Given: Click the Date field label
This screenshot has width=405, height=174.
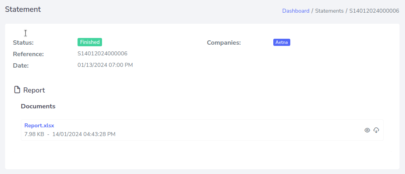Looking at the screenshot, I should 21,65.
